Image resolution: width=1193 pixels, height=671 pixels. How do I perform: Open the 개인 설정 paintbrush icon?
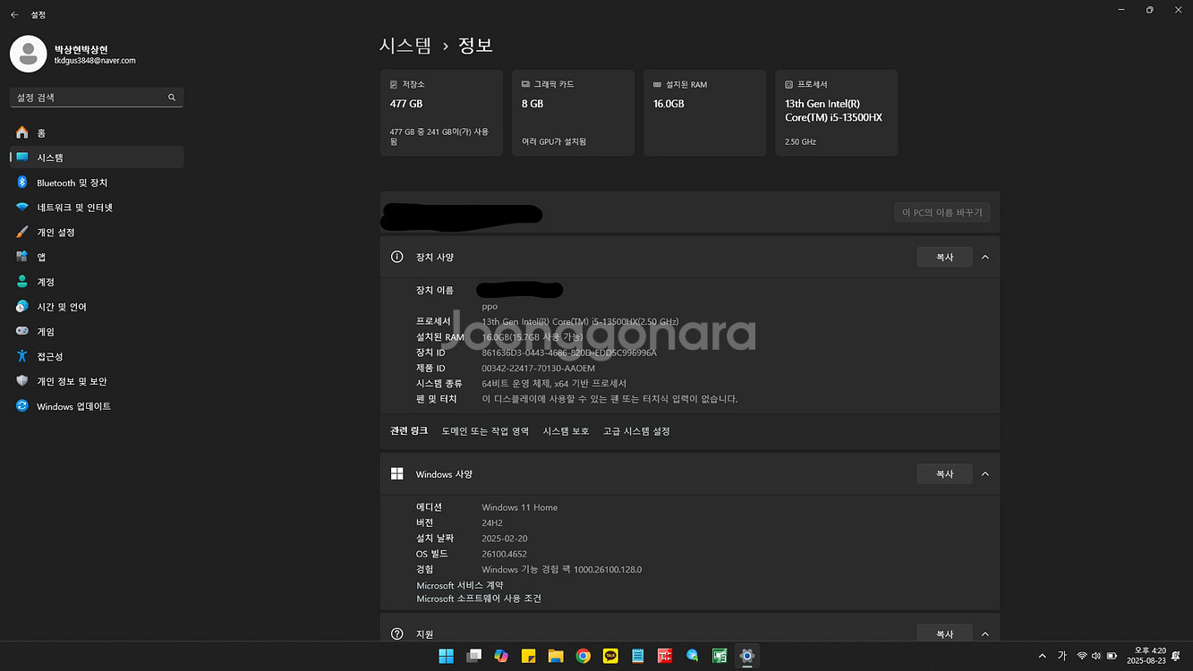tap(22, 232)
